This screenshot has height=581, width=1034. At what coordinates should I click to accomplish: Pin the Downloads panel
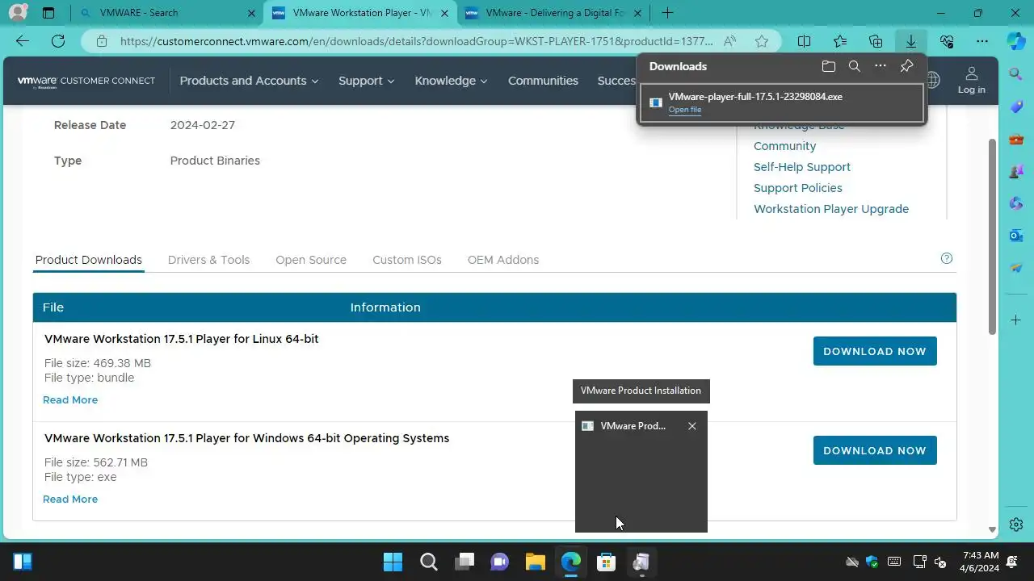tap(907, 66)
